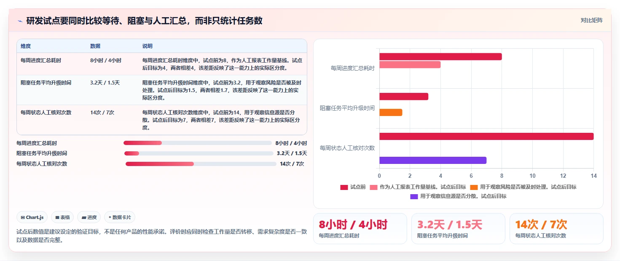
Task: Click the header title 研发试点要同时比较等待
Action: (x=144, y=21)
